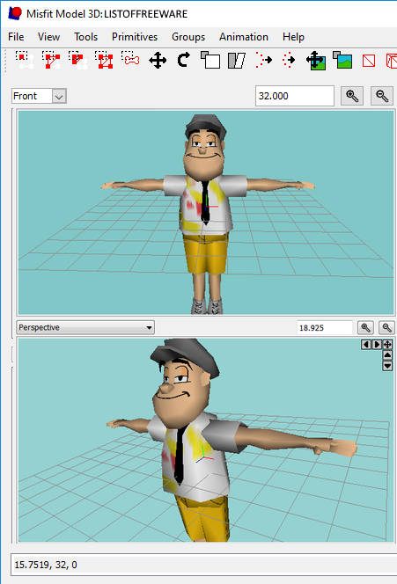The image size is (397, 584).
Task: Pick the Select Bone Joints tool
Action: (130, 59)
